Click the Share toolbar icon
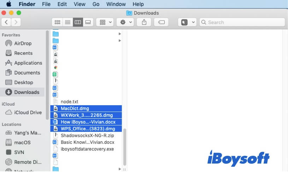Image resolution: width=288 pixels, height=172 pixels. [x=144, y=22]
